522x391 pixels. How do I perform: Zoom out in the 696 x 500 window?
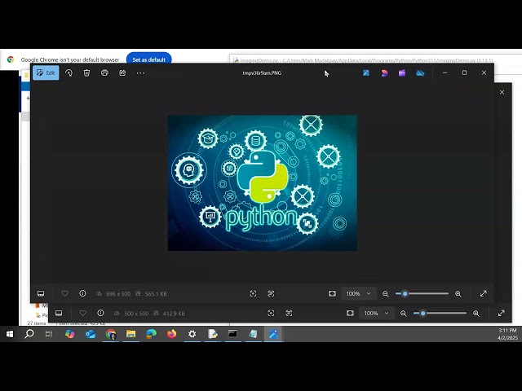point(386,294)
